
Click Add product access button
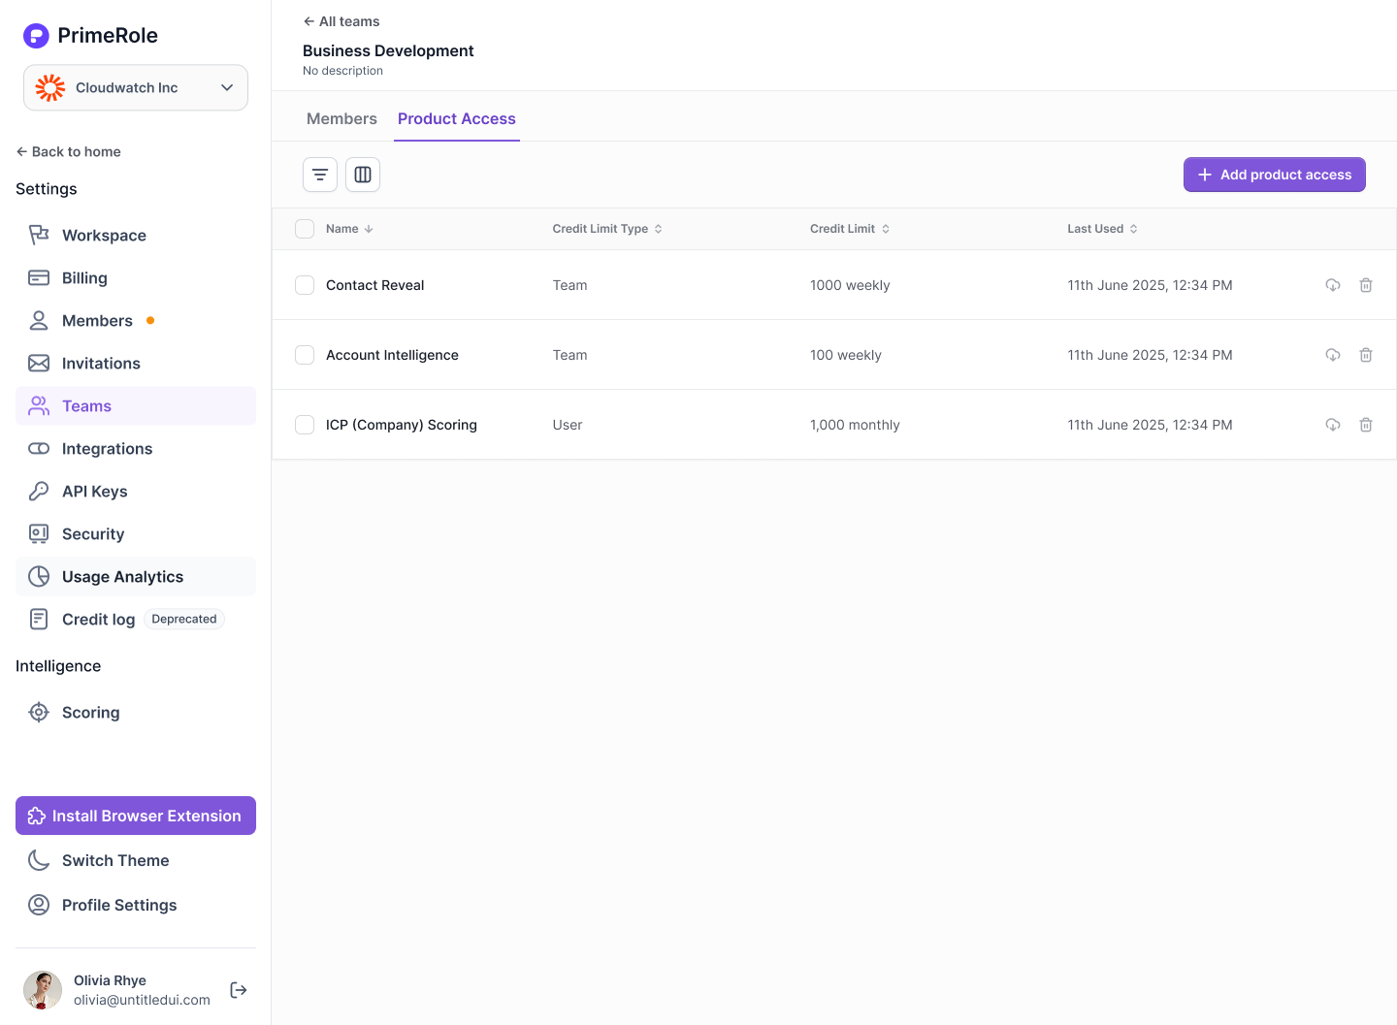pyautogui.click(x=1274, y=175)
